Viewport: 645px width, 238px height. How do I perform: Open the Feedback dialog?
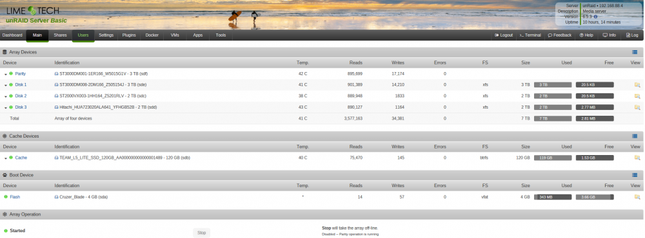click(560, 35)
